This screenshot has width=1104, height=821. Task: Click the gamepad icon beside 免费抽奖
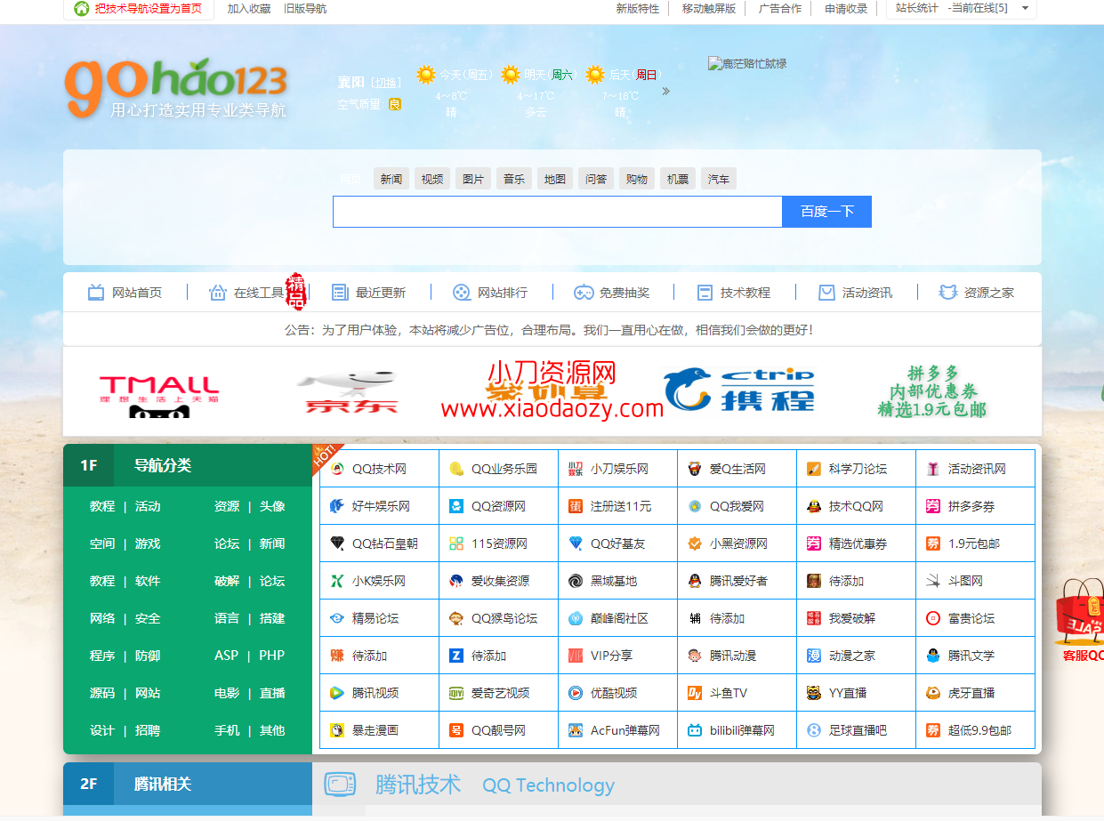[x=584, y=293]
